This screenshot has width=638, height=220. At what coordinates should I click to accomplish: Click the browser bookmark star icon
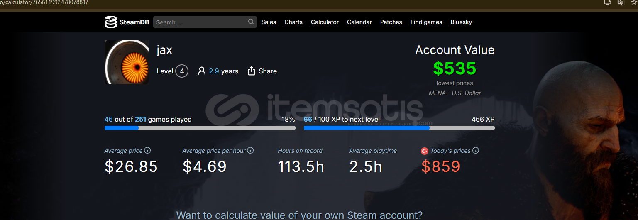pos(634,2)
